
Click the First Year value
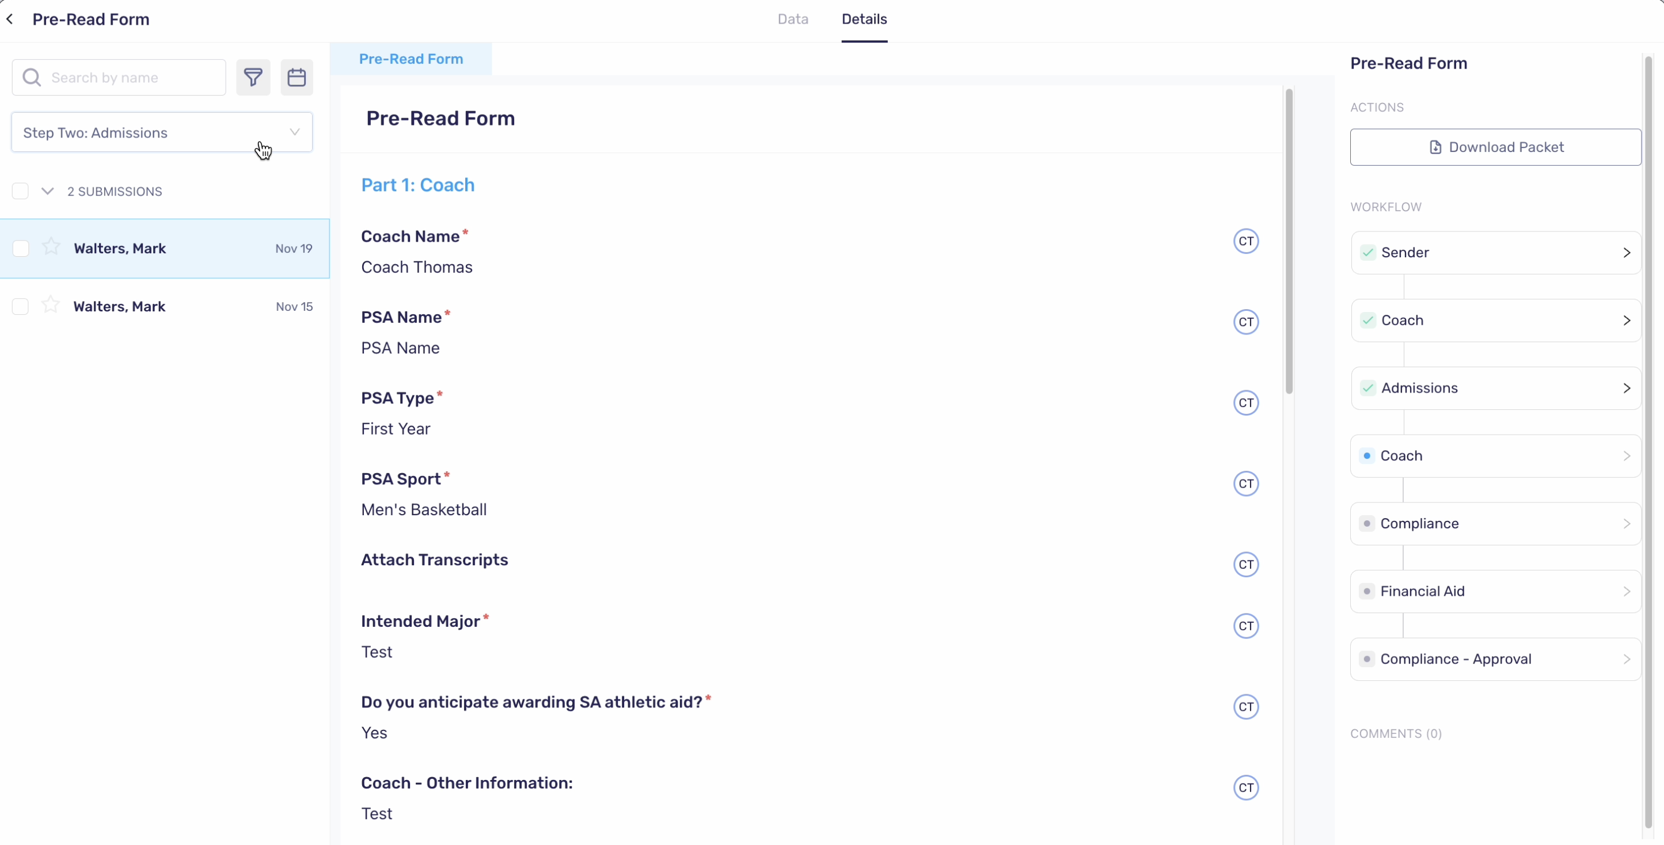click(396, 429)
